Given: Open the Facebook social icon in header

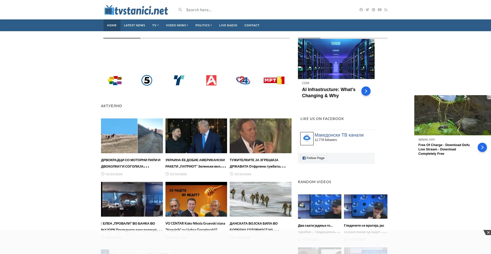Looking at the screenshot, I should (x=361, y=10).
